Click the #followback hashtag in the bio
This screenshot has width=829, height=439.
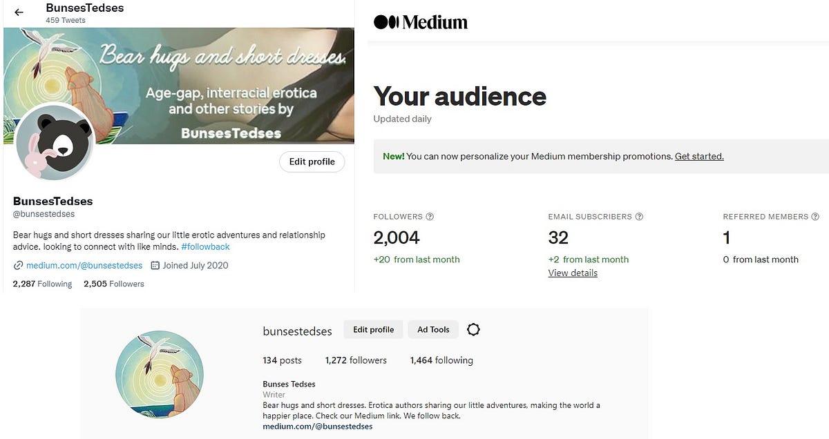point(204,246)
